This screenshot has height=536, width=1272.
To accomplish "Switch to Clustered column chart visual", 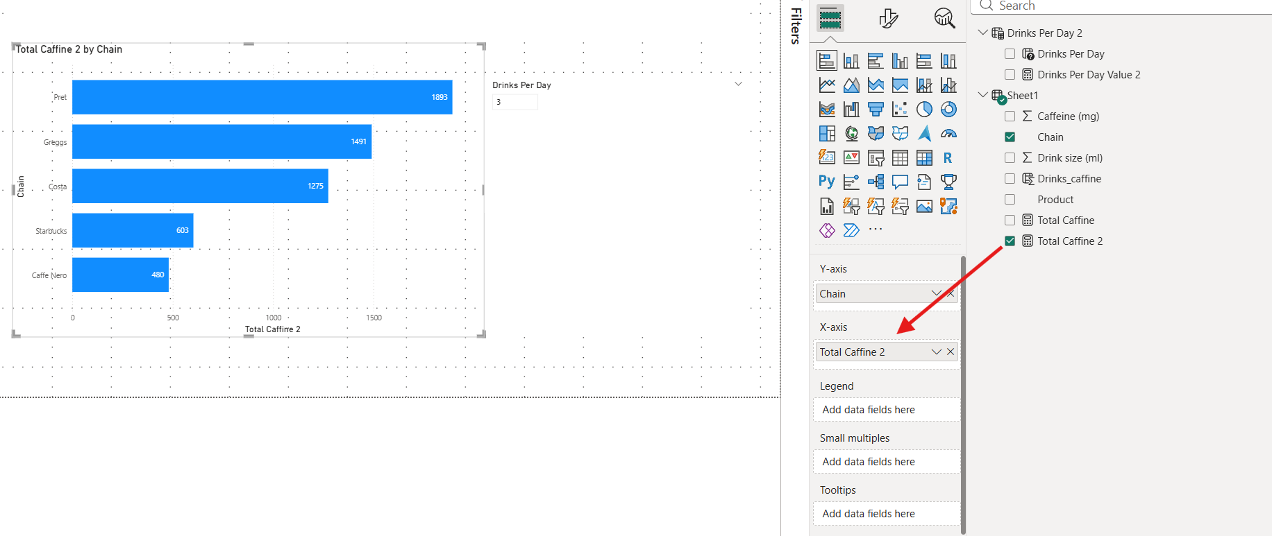I will point(900,61).
